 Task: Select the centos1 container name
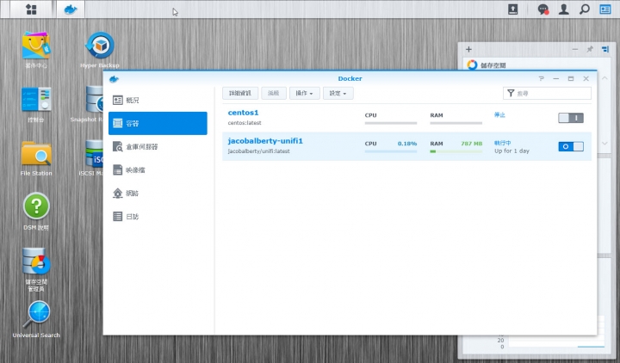tap(243, 113)
